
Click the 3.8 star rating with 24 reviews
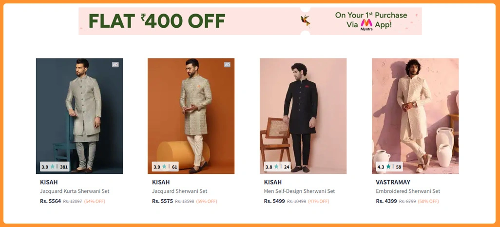pos(277,167)
